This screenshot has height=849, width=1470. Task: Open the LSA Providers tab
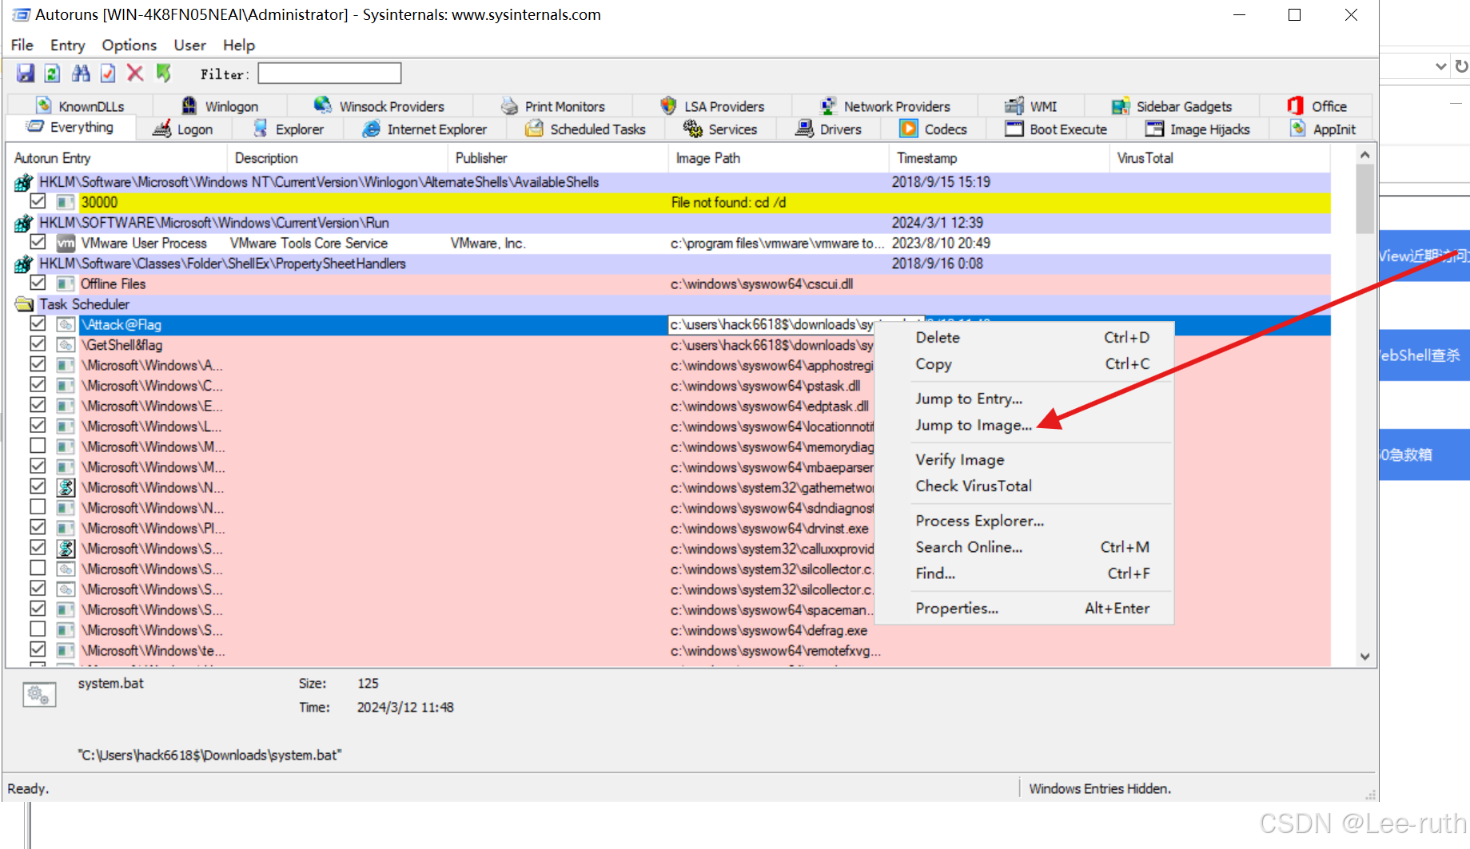pos(712,106)
